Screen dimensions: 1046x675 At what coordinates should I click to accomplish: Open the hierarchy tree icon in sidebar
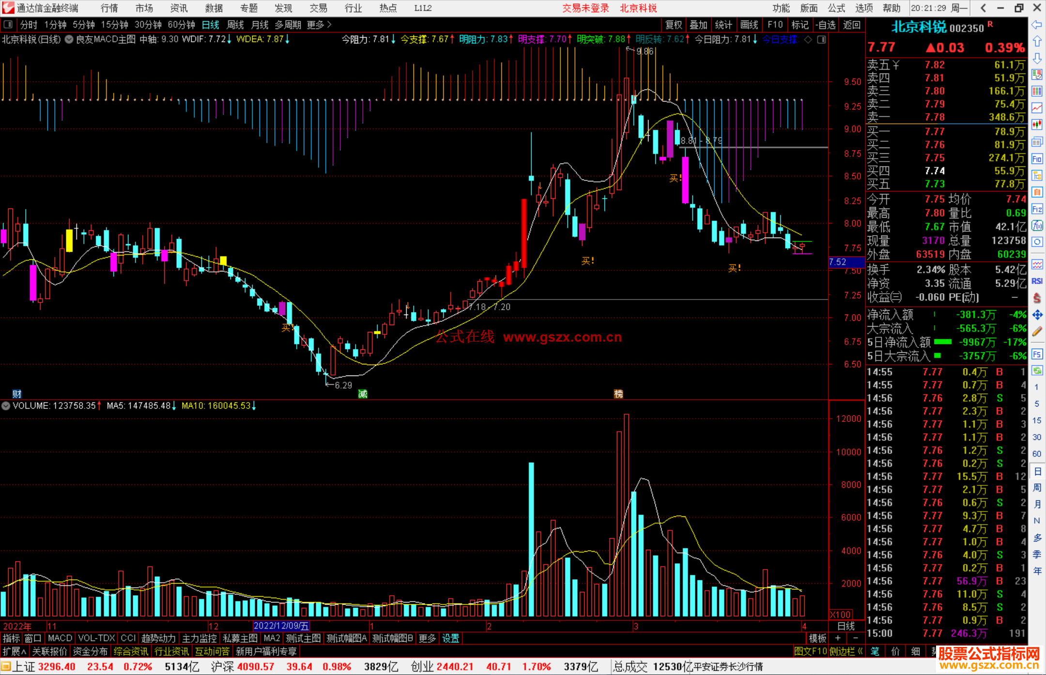[x=1037, y=175]
